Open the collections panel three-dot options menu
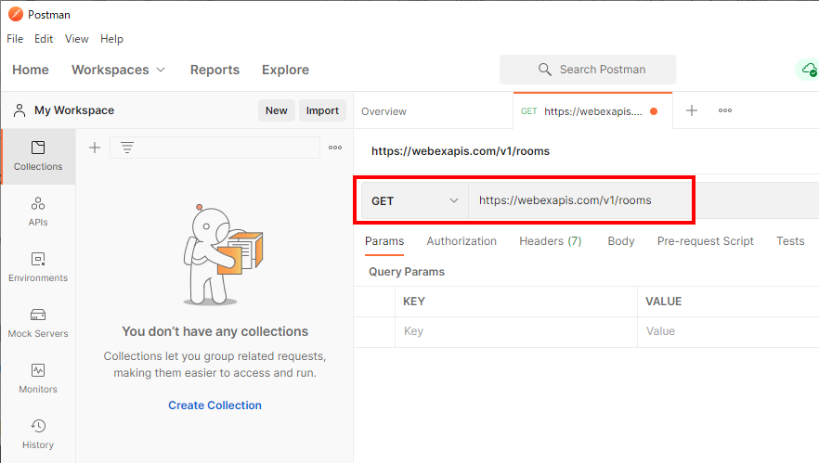 coord(335,148)
